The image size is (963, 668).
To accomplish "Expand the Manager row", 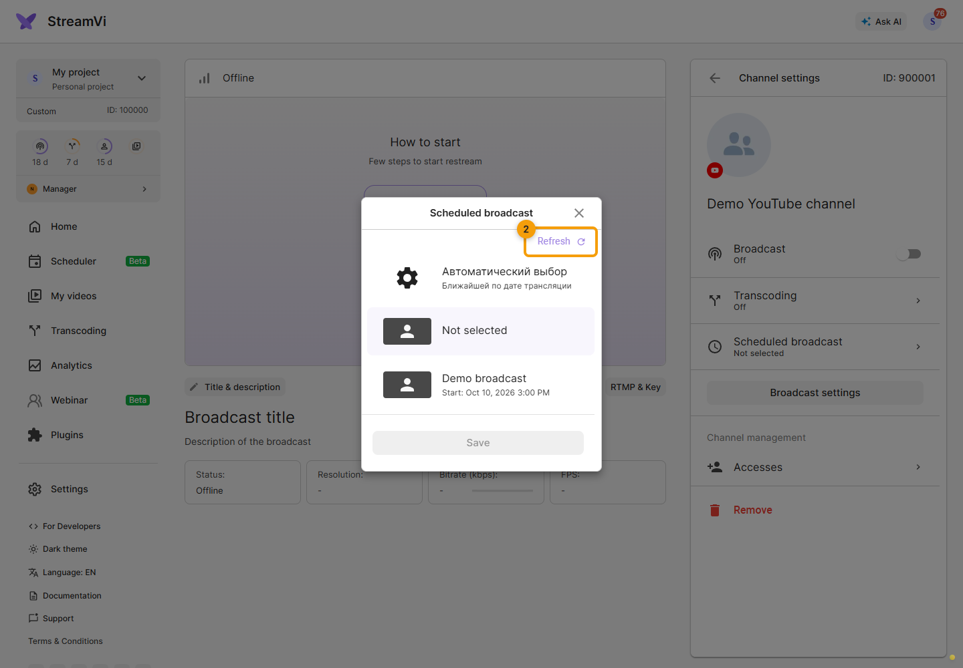I will click(88, 189).
